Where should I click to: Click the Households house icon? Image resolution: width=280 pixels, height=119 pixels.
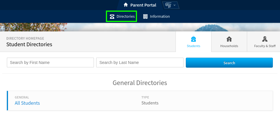point(229,39)
